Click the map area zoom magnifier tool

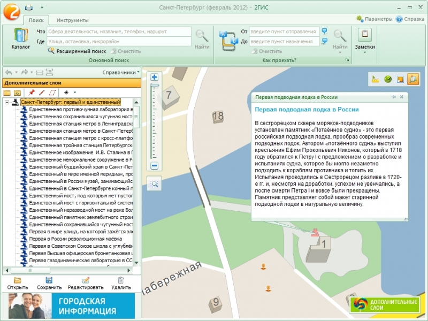(x=155, y=184)
